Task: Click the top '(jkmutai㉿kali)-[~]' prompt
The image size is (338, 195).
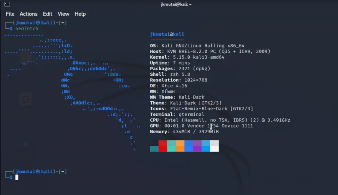Action: [x=40, y=23]
